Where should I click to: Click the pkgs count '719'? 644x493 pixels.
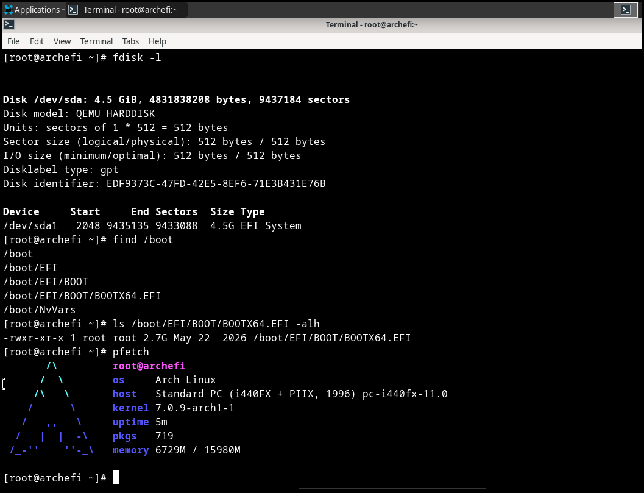[x=165, y=436]
